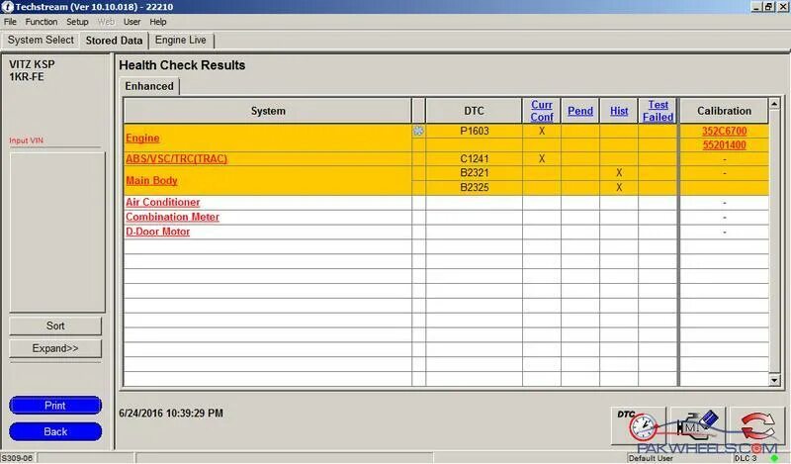Click the Techstream title bar app icon
The width and height of the screenshot is (791, 464).
pyautogui.click(x=7, y=7)
